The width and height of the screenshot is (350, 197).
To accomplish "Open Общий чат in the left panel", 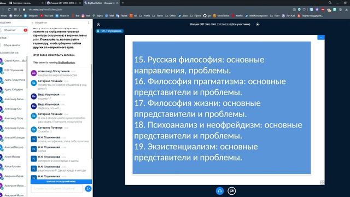I will pos(13,30).
